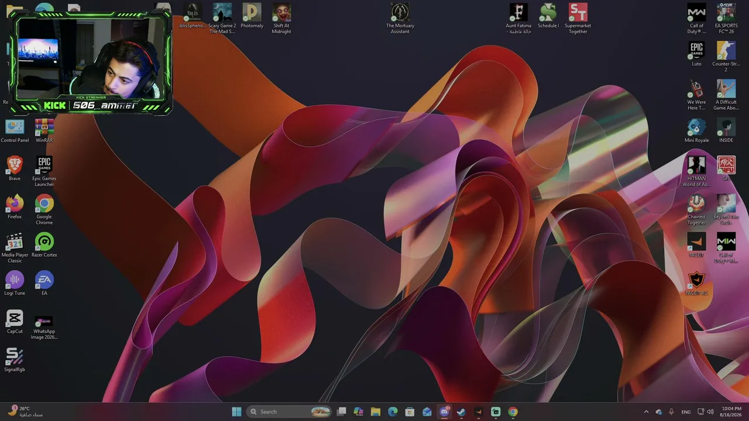Open the FACEIT AC desktop shortcut

(x=696, y=283)
